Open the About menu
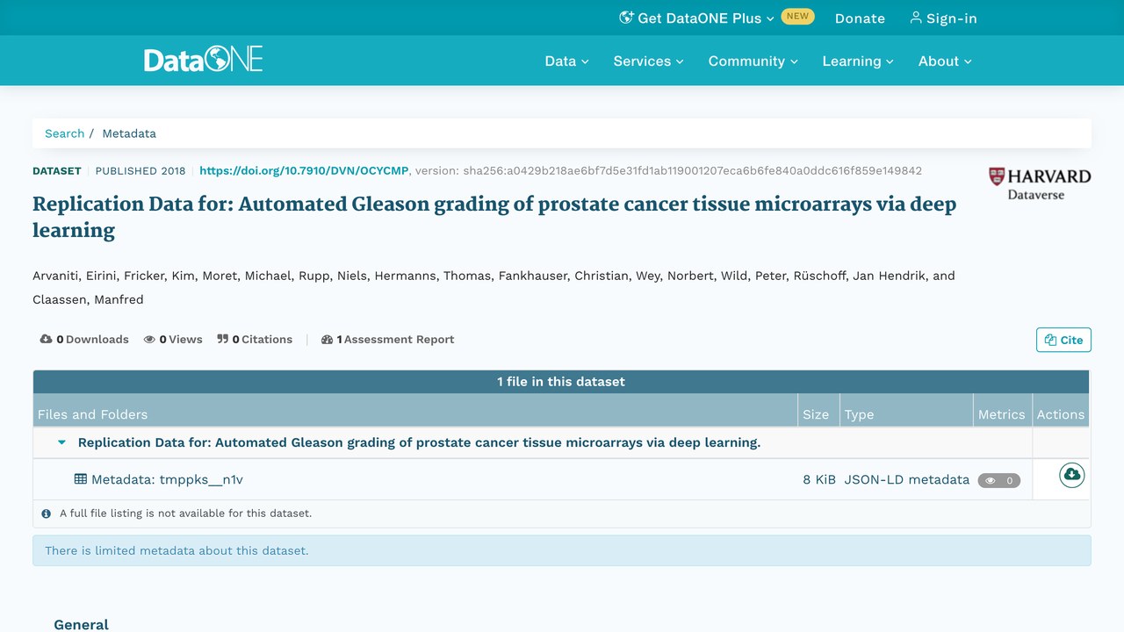The height and width of the screenshot is (632, 1124). [x=945, y=61]
